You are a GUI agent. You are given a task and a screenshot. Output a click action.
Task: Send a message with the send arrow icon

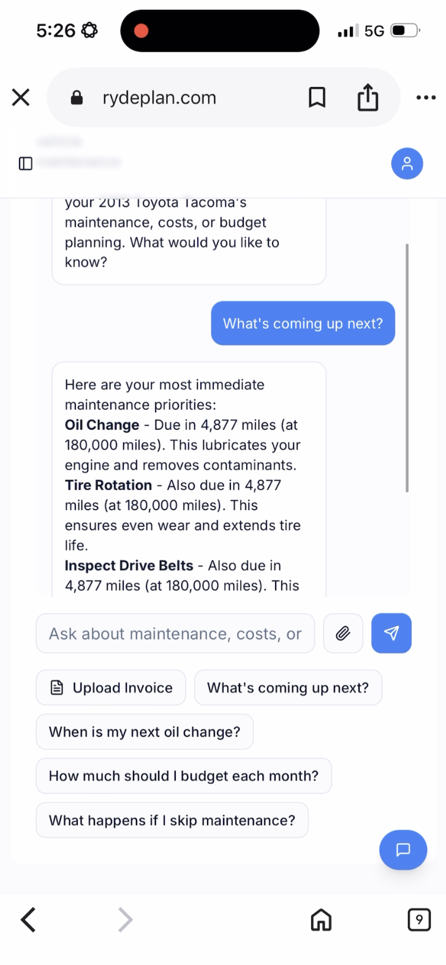391,633
